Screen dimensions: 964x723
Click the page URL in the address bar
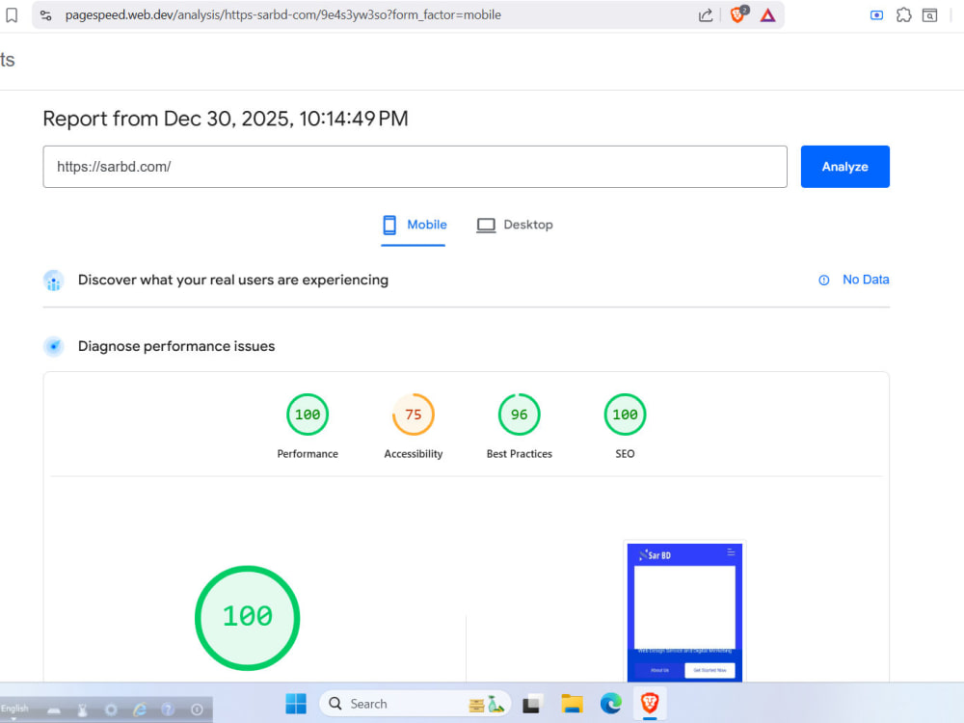tap(282, 14)
